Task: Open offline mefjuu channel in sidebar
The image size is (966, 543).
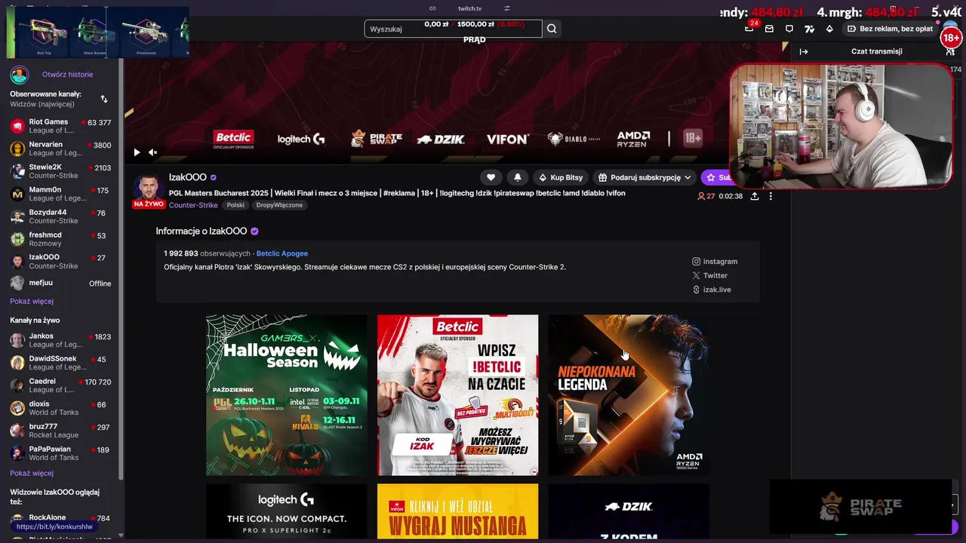Action: [x=60, y=284]
